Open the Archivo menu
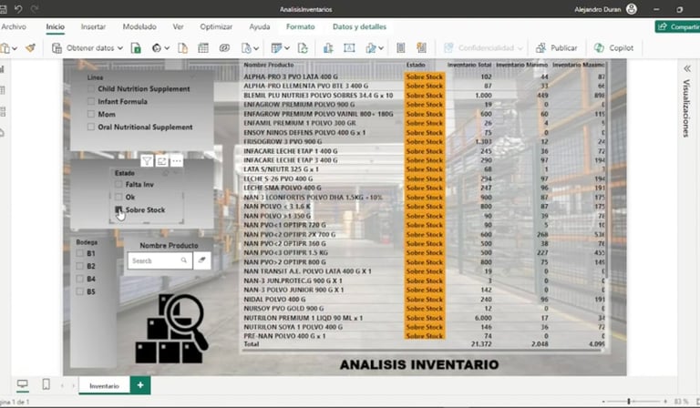The width and height of the screenshot is (700, 408). [14, 26]
